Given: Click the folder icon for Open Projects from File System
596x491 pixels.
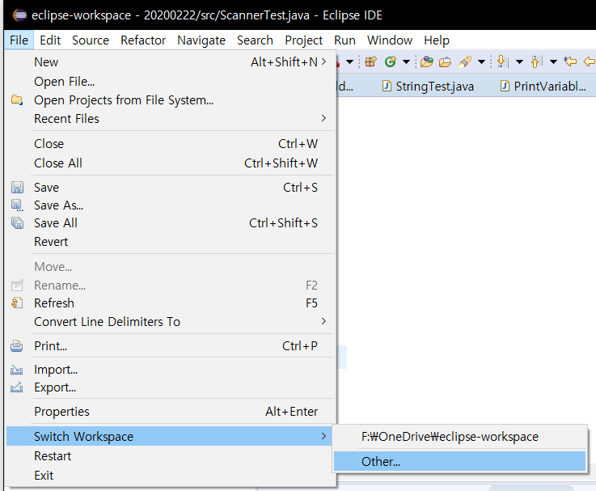Looking at the screenshot, I should pyautogui.click(x=17, y=100).
